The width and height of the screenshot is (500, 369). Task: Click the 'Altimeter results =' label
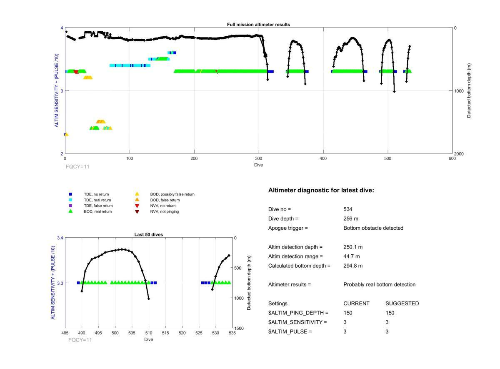coord(290,285)
